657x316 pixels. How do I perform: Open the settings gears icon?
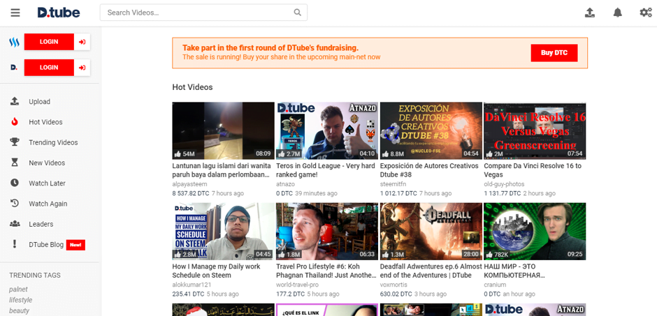[x=646, y=13]
